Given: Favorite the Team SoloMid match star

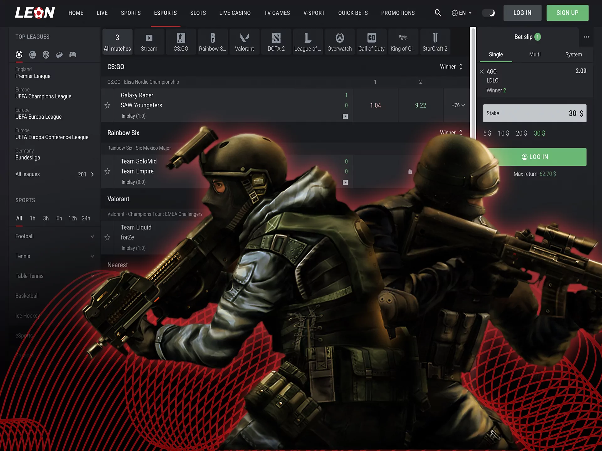Looking at the screenshot, I should pyautogui.click(x=108, y=172).
